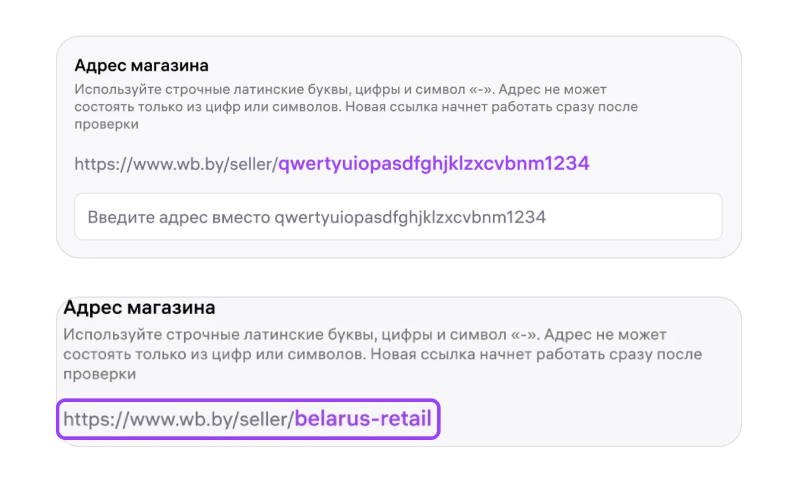
Task: Select the lower card's "Адрес магазина" heading
Action: point(139,308)
